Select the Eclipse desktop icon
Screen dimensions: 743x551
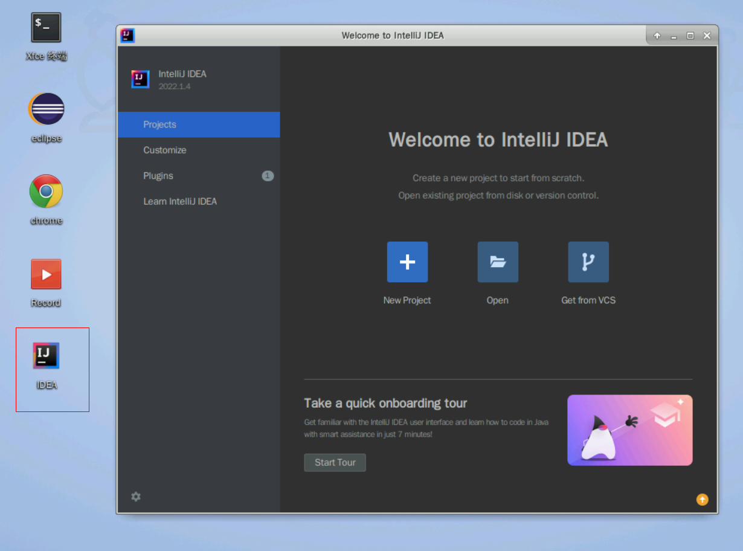(47, 109)
